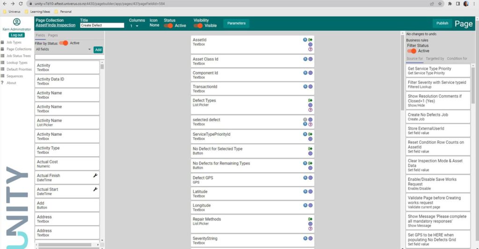The width and height of the screenshot is (479, 249).
Task: Click the target icon on Defect GPS field
Action: (311, 178)
